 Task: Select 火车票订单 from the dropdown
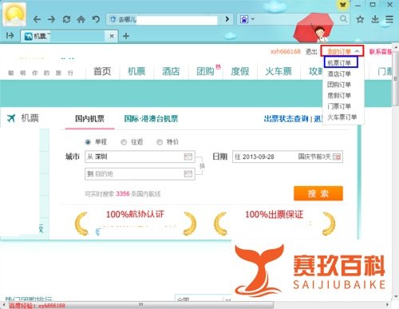(x=342, y=117)
